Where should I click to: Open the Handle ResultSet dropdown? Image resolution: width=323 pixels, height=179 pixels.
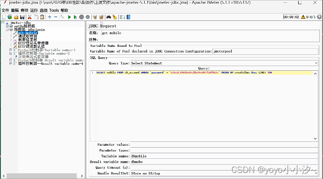click(224, 173)
